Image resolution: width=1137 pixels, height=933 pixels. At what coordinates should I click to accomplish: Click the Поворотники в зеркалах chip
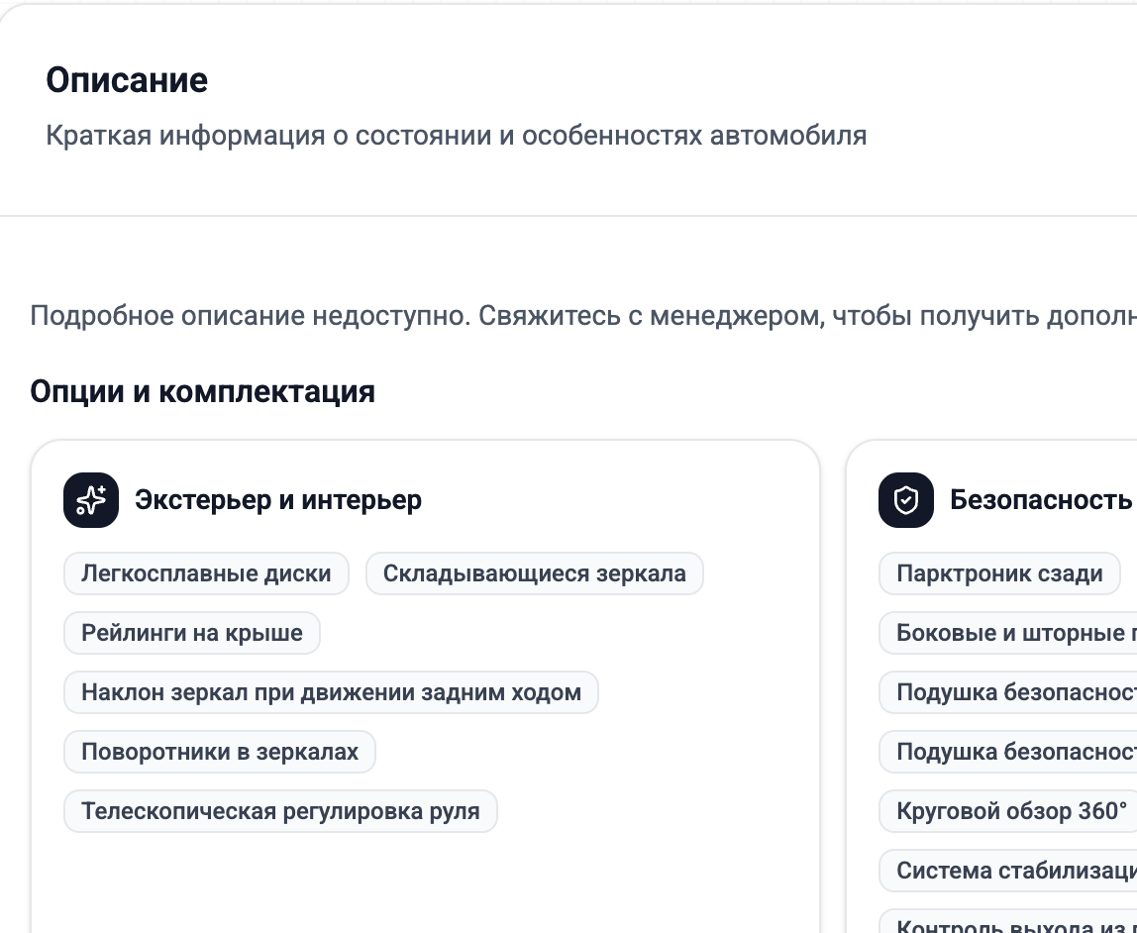[220, 751]
